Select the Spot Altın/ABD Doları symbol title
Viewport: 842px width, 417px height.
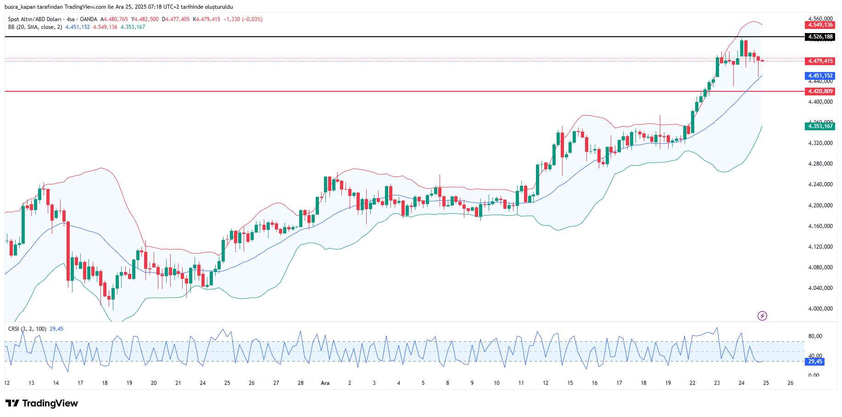pyautogui.click(x=35, y=19)
